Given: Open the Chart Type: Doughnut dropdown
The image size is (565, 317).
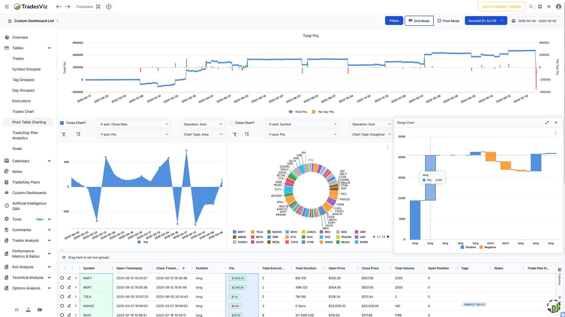Looking at the screenshot, I should pos(371,135).
